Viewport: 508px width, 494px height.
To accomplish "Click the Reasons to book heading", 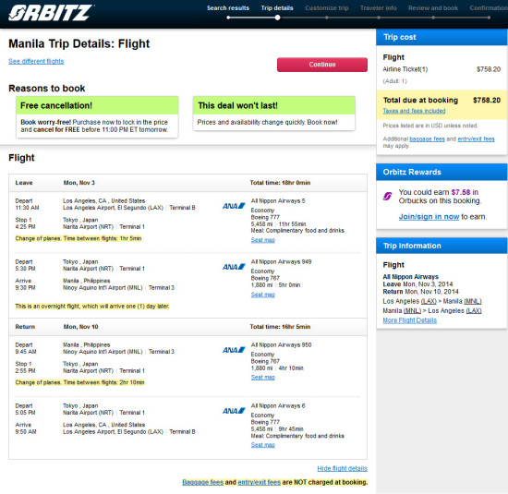I will [47, 88].
